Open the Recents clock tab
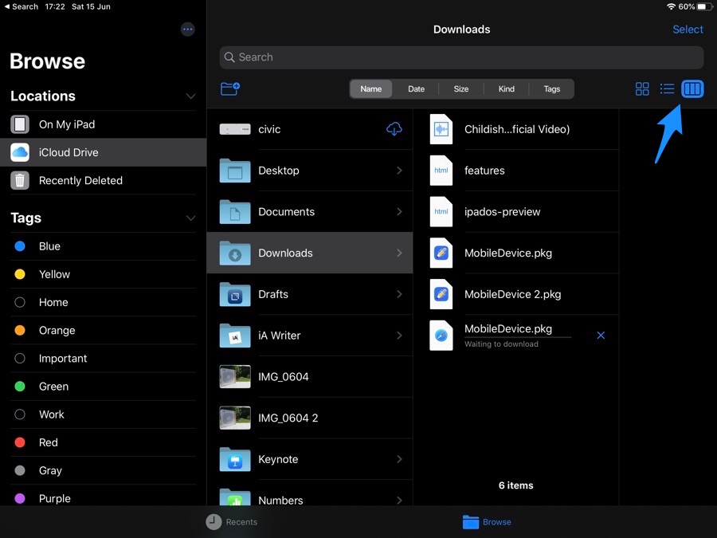This screenshot has height=538, width=717. coord(231,521)
